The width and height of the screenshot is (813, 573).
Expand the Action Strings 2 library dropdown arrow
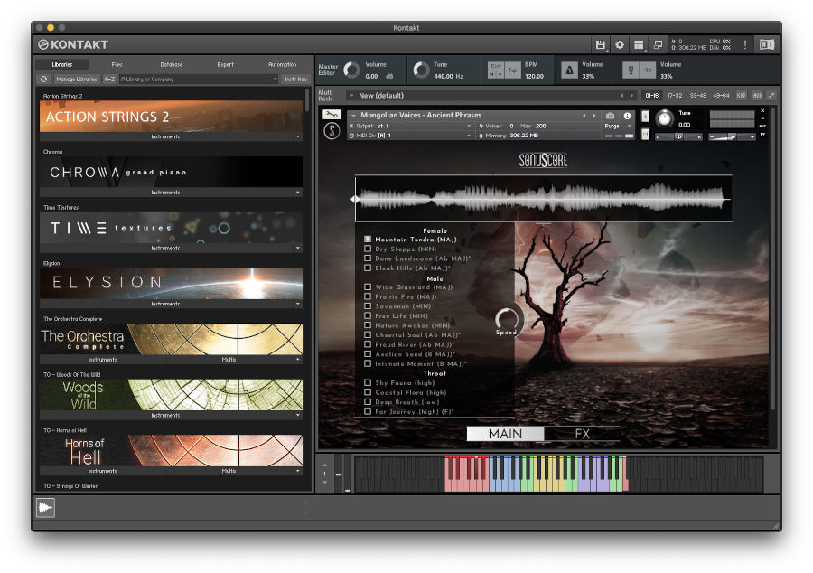point(298,136)
